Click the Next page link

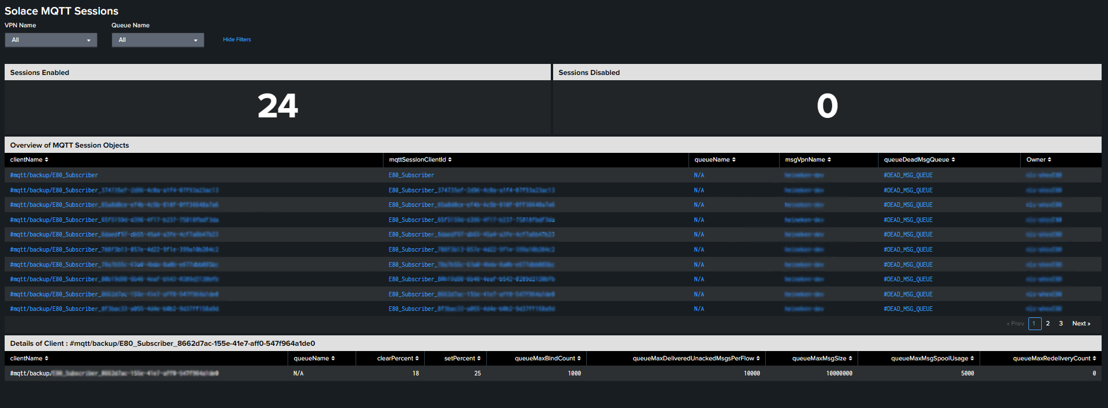click(x=1081, y=324)
